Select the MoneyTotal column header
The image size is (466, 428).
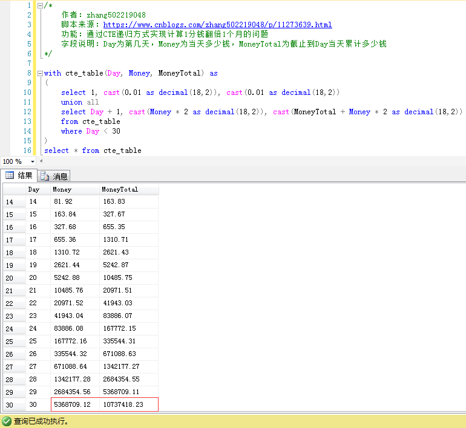128,189
